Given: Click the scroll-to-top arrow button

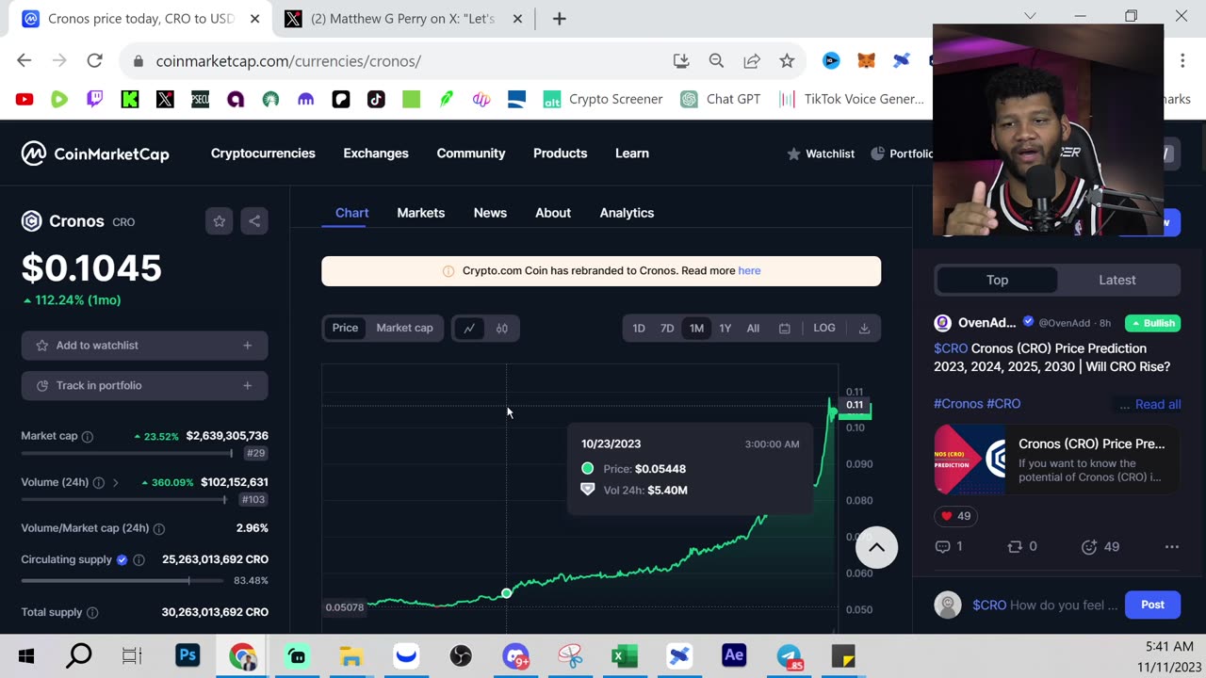Looking at the screenshot, I should coord(876,548).
